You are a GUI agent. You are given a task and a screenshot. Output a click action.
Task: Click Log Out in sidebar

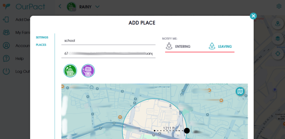[x=23, y=71]
